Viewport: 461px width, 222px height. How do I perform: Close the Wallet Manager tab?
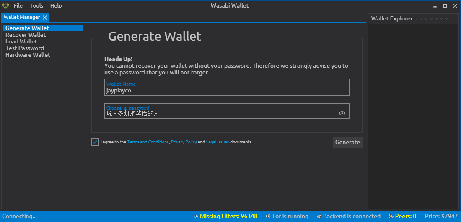click(x=45, y=18)
